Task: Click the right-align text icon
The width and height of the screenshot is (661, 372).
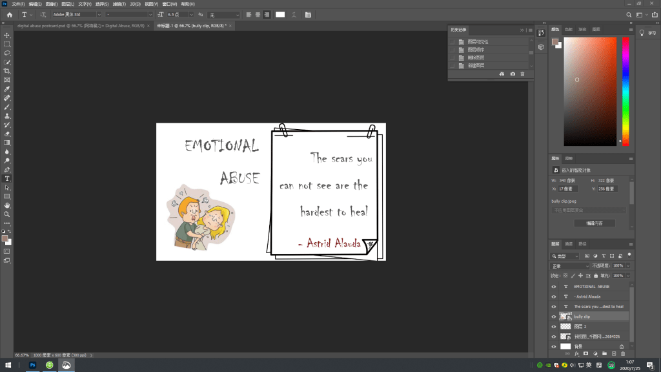Action: (x=267, y=14)
